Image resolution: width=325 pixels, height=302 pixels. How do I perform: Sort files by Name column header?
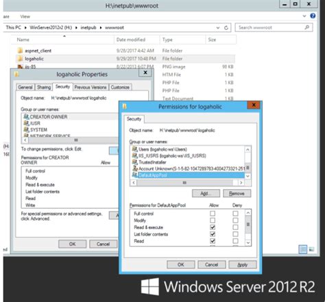(x=62, y=40)
